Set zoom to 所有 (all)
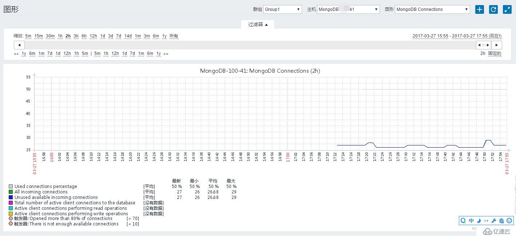 174,36
